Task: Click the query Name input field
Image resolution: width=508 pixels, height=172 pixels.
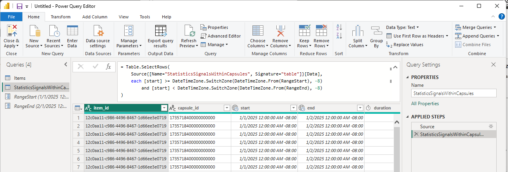Action: coord(454,93)
